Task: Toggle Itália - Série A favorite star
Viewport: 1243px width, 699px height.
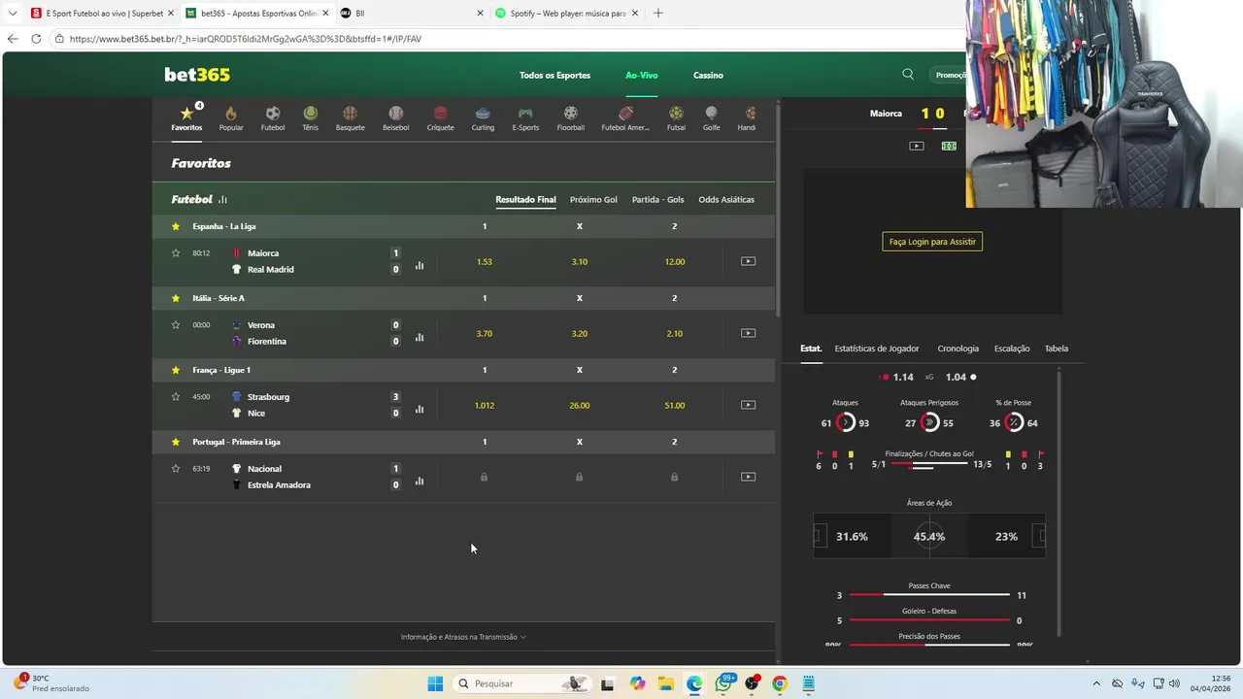Action: 176,298
